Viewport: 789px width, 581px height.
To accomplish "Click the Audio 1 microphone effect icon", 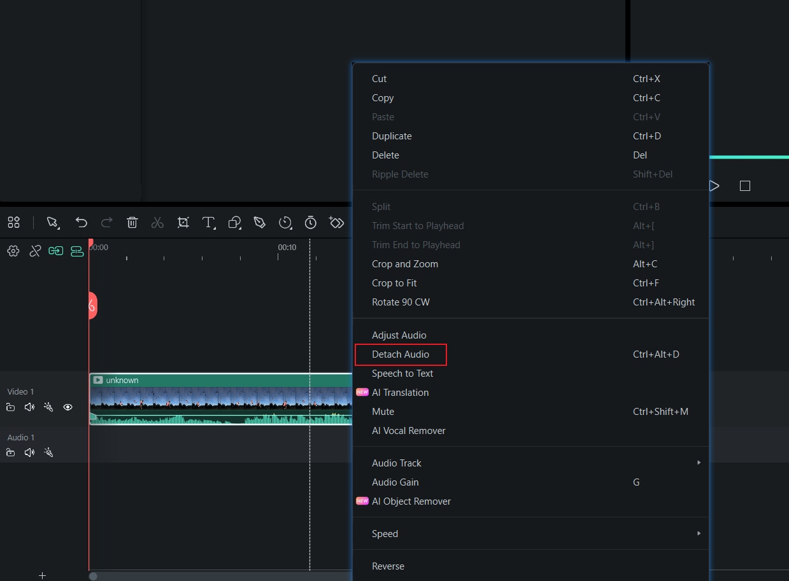I will (x=48, y=452).
